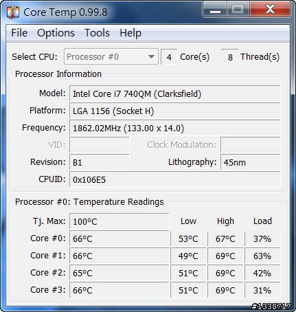Click Core #1 low temperature 49°C

188,256
